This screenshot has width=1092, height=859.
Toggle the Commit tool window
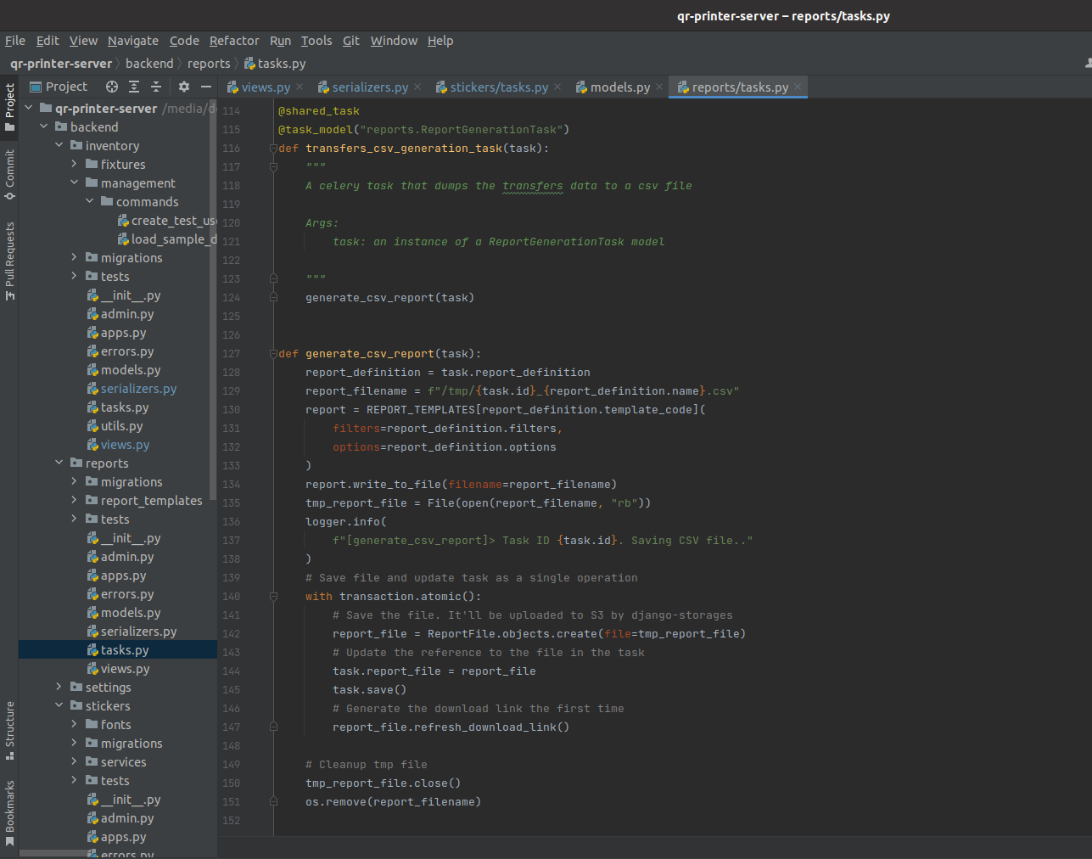pos(9,174)
